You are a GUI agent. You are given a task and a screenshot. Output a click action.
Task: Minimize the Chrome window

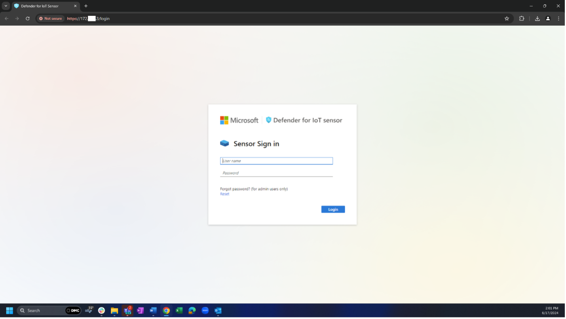[531, 6]
